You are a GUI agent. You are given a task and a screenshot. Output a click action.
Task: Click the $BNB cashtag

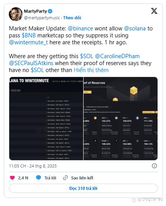coord(29,35)
